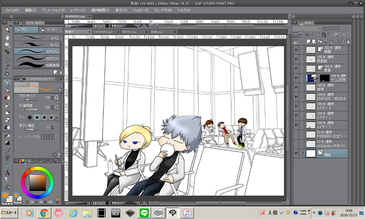Select the Zoom magnifier tool
The height and width of the screenshot is (219, 365).
click(x=7, y=30)
